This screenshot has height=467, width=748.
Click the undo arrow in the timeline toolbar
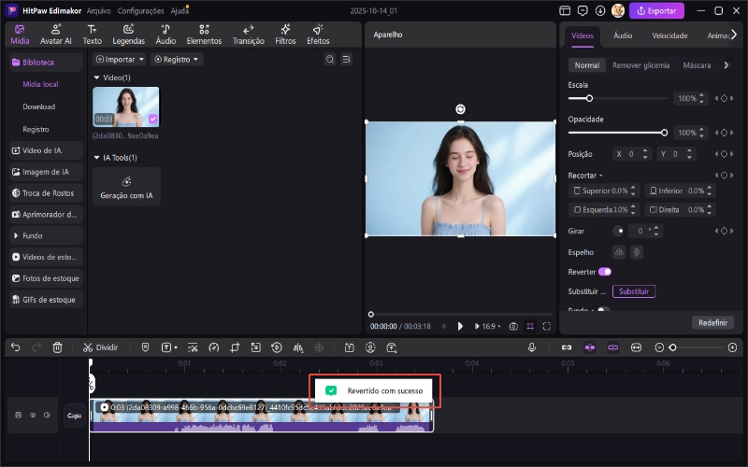(15, 347)
